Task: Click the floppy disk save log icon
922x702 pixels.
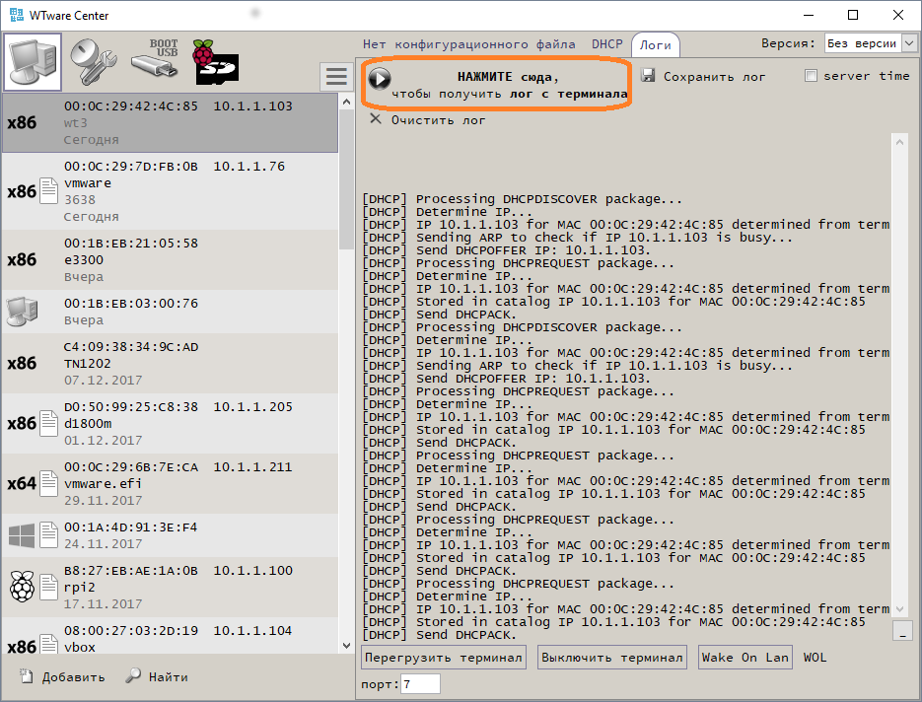Action: [x=648, y=76]
